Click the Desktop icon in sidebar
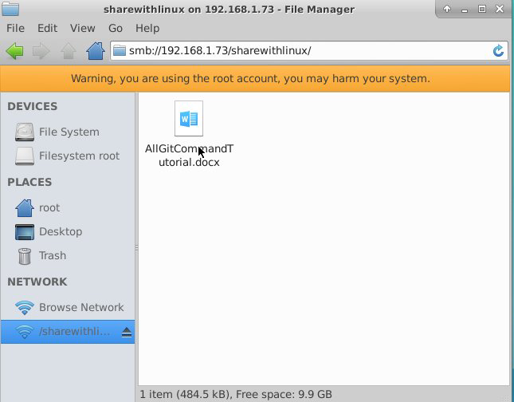 (25, 232)
